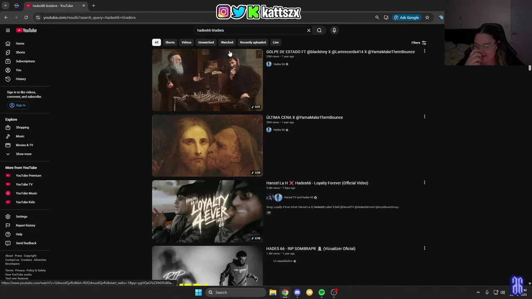Show hidden system tray icons
The image size is (532, 299).
tap(478, 292)
